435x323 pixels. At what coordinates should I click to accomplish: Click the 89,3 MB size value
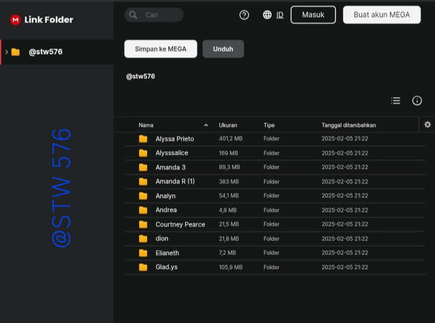[229, 167]
